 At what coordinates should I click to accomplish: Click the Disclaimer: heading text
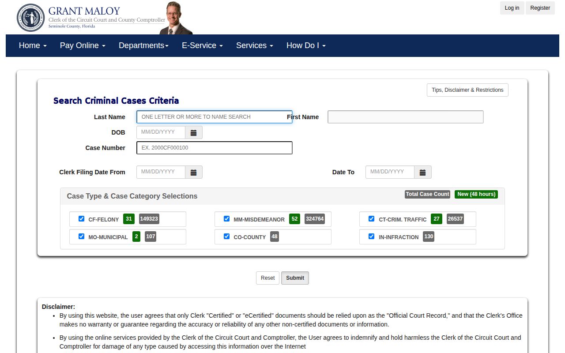coord(58,307)
